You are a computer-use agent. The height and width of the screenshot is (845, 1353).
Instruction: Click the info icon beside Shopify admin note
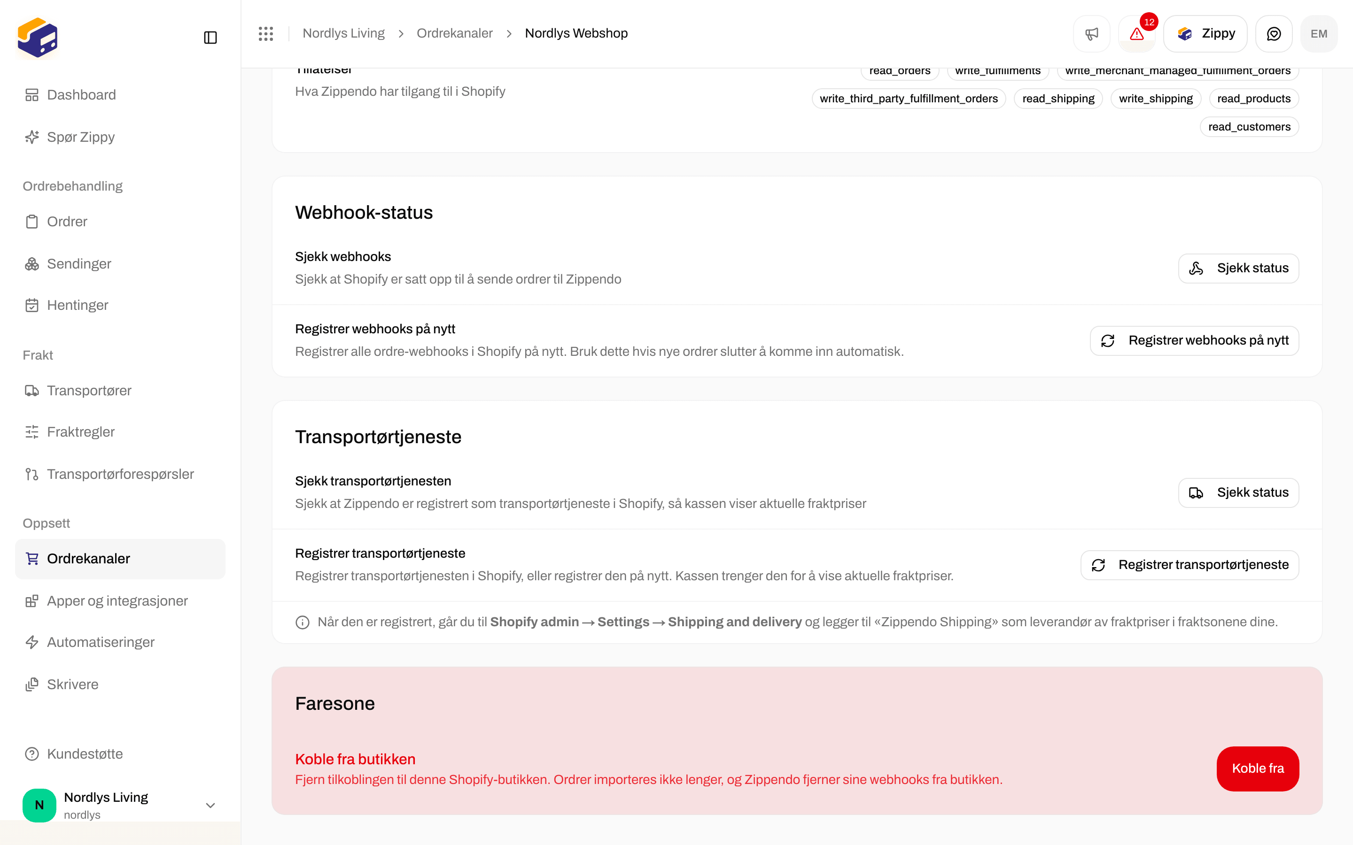303,622
